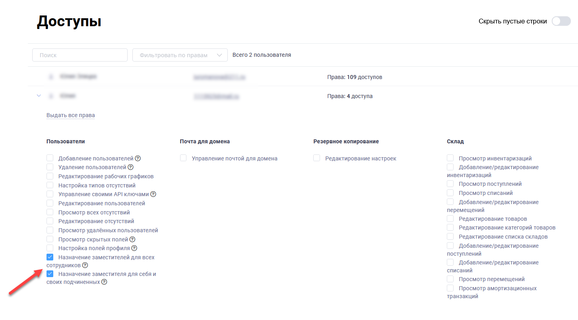Image resolution: width=578 pixels, height=320 pixels.
Task: Open the Фильтровать по правам dropdown
Action: (180, 55)
